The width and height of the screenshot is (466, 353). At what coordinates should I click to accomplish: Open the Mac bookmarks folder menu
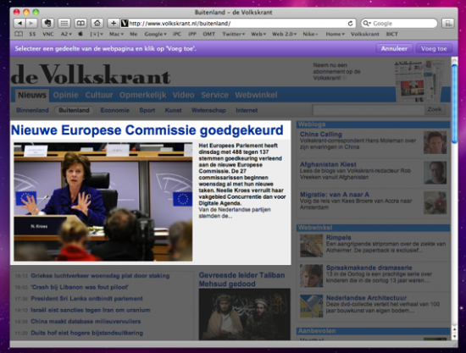tap(116, 34)
